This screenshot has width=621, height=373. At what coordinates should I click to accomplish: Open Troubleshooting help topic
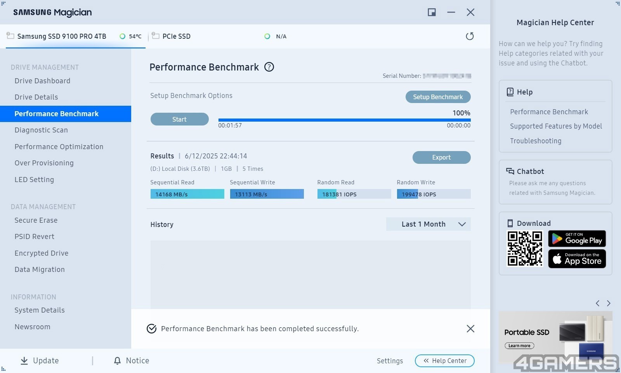click(x=536, y=141)
